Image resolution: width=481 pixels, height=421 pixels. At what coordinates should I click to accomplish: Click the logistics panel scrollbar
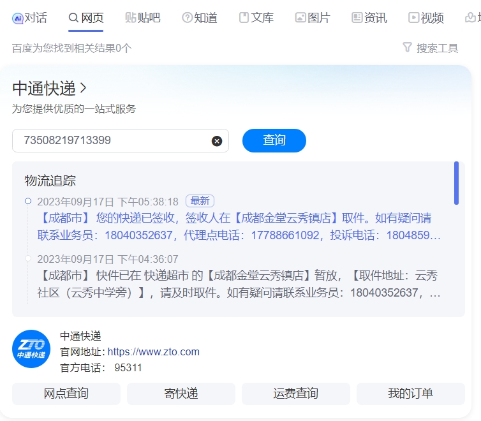point(457,183)
